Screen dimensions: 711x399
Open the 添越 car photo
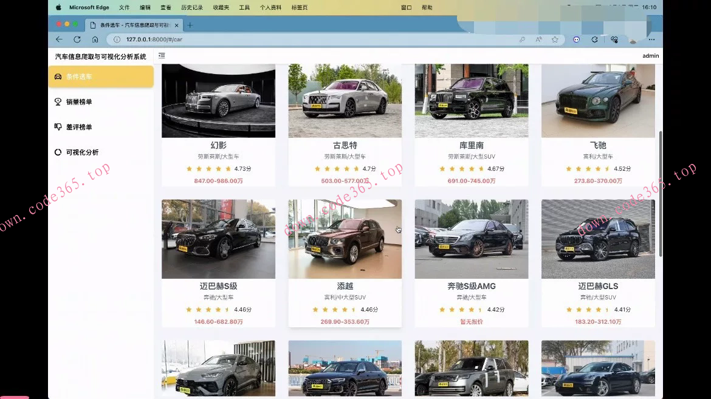[x=345, y=239]
